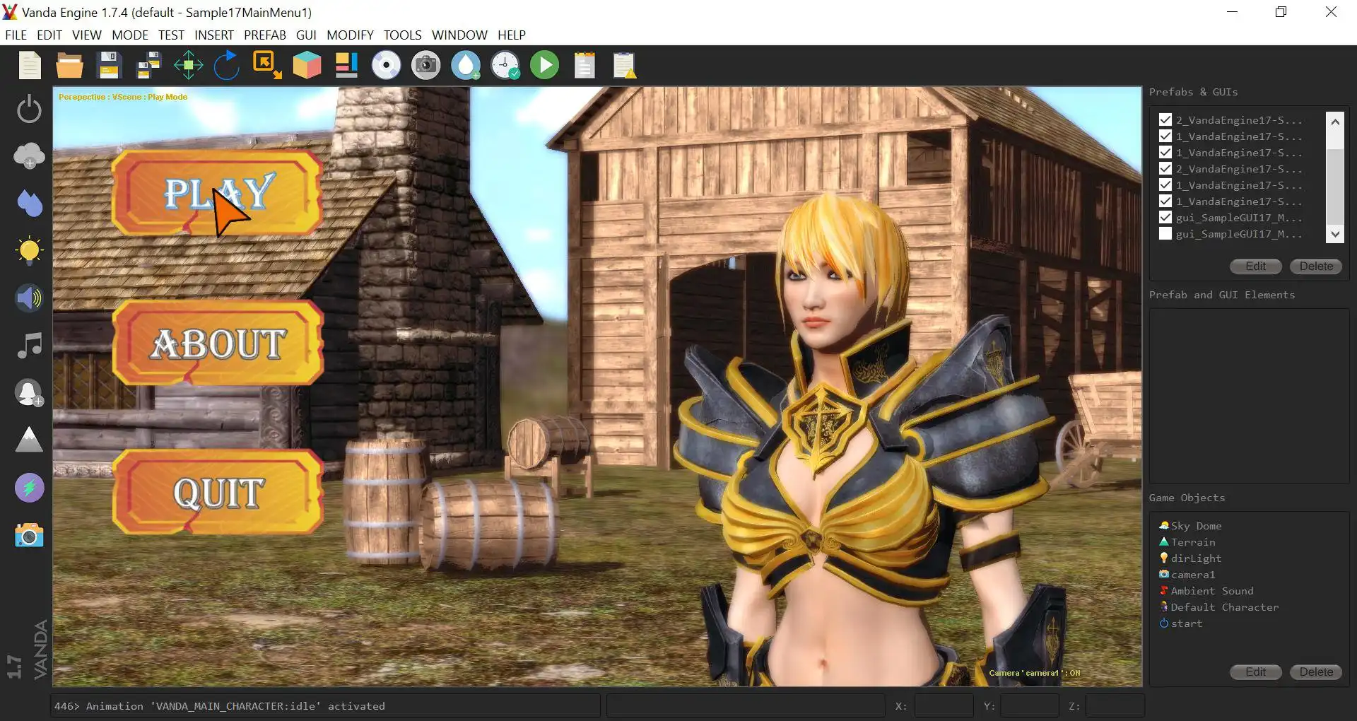Open the light creation tool
1357x721 pixels.
click(29, 250)
